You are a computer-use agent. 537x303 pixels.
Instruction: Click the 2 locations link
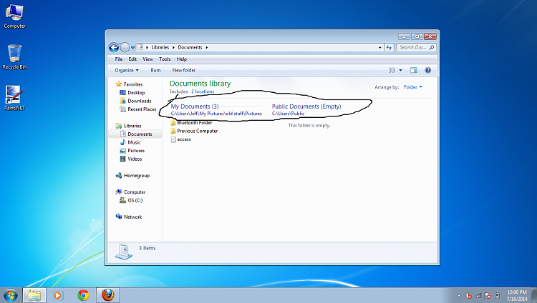click(203, 91)
